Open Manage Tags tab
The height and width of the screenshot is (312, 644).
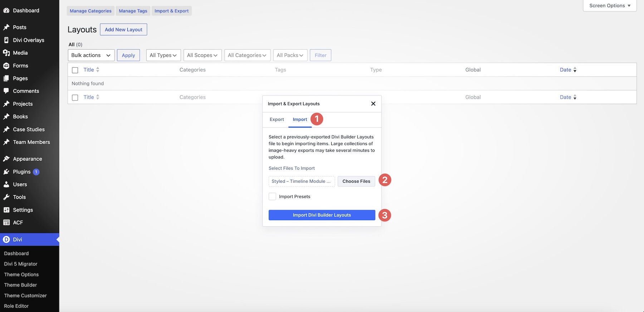[133, 11]
